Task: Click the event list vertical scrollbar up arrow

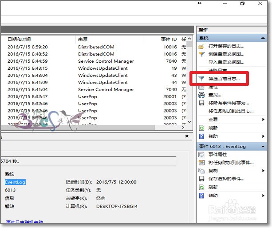Action: point(189,38)
